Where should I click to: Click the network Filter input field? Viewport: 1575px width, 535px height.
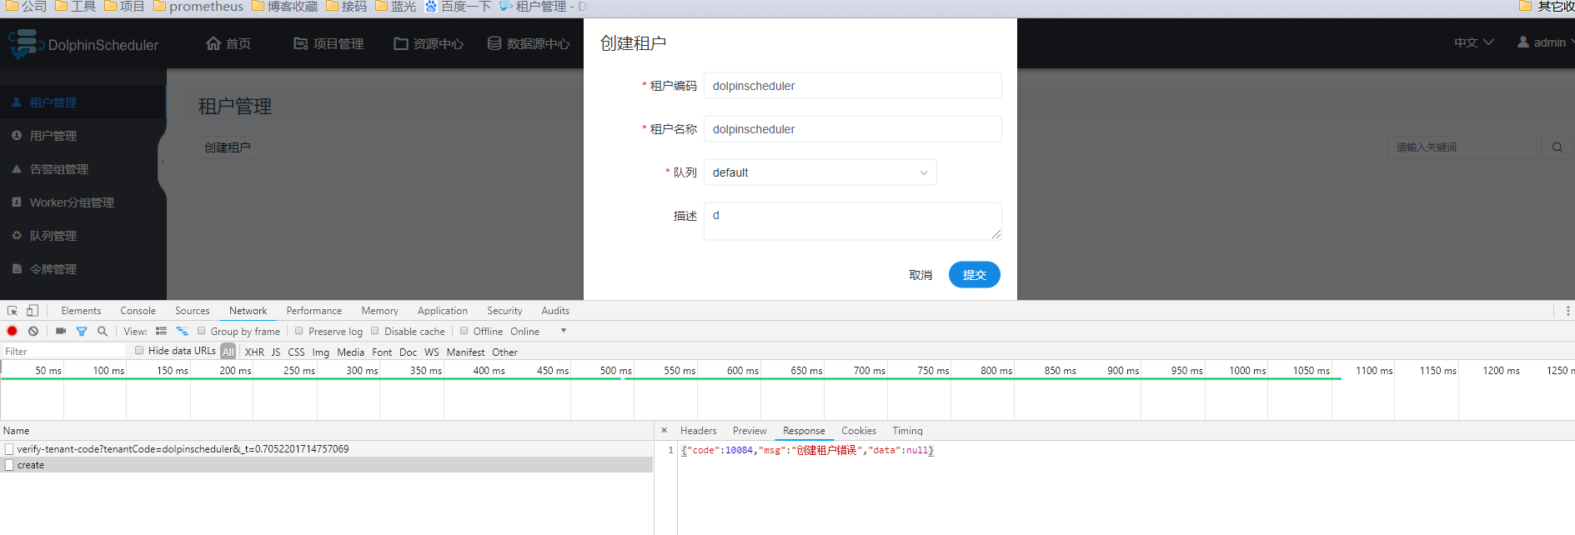[x=64, y=352]
